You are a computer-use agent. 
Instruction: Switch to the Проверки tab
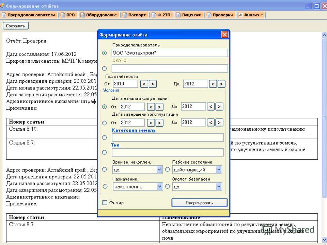point(220,15)
